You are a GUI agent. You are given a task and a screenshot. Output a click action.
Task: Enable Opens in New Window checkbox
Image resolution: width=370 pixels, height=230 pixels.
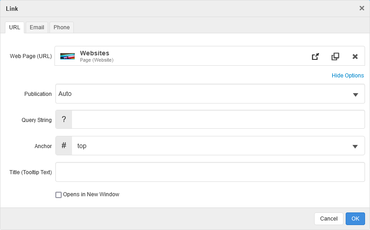59,195
